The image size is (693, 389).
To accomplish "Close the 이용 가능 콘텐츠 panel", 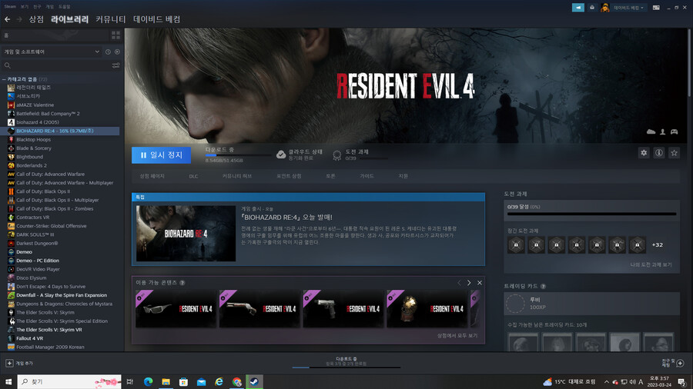I will pyautogui.click(x=480, y=283).
